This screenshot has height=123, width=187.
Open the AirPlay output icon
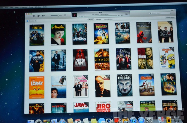coord(65,15)
